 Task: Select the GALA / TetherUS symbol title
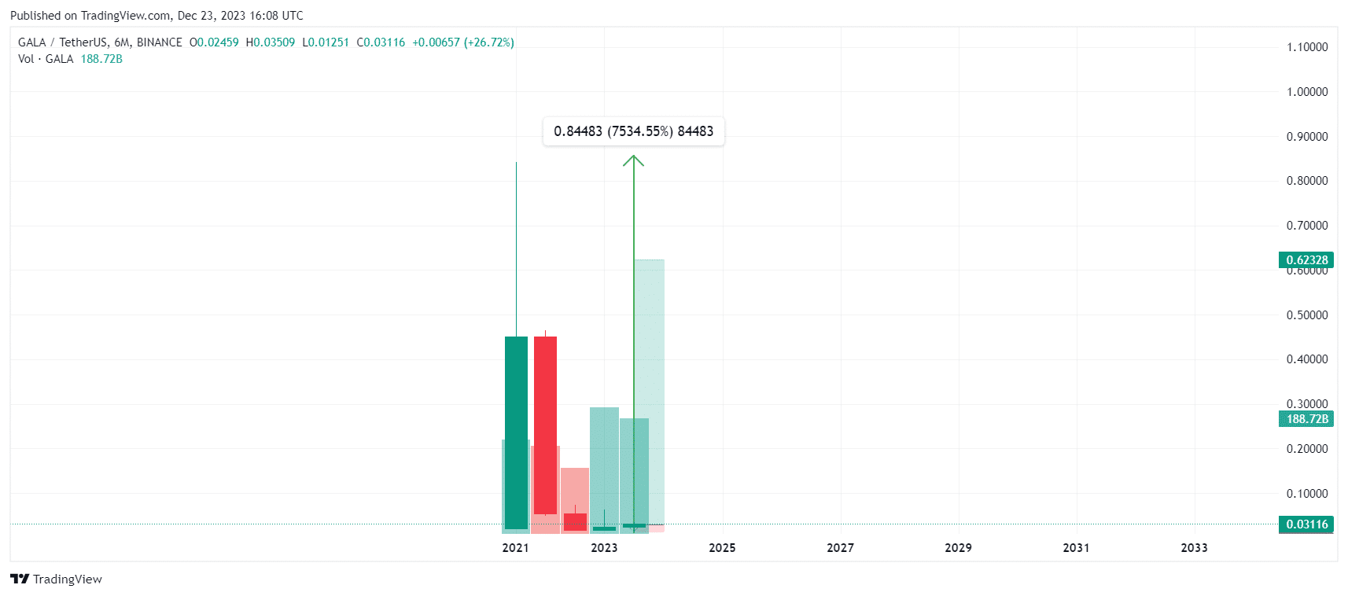(x=100, y=42)
